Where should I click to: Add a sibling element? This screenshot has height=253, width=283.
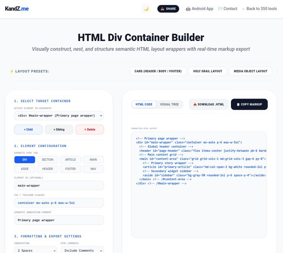pos(59,130)
